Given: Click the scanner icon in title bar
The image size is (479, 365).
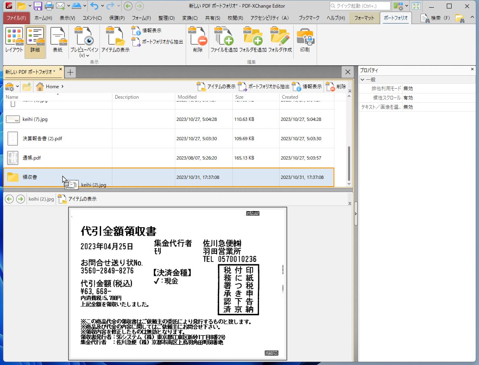Looking at the screenshot, I should pos(77,6).
